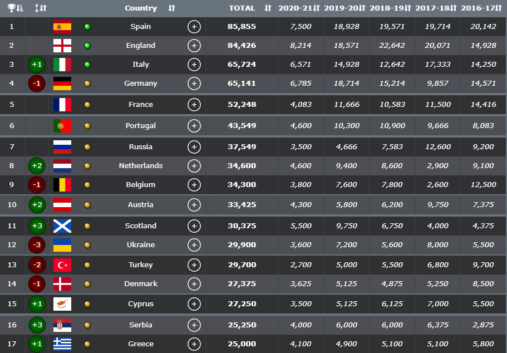Click Ukraine's red -3 rank change badge
The height and width of the screenshot is (353, 507).
[x=37, y=245]
